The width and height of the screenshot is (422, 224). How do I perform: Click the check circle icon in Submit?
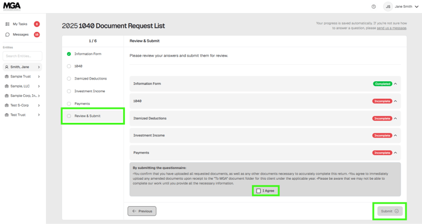pyautogui.click(x=397, y=211)
